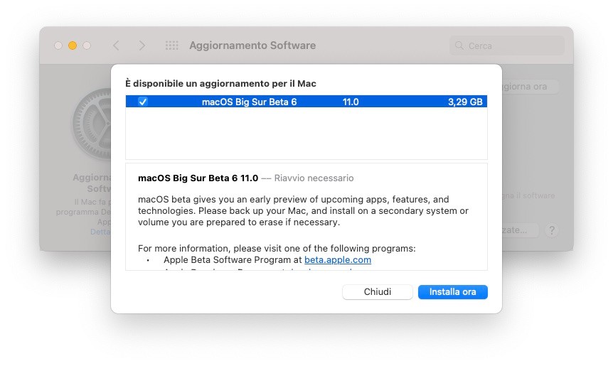This screenshot has height=366, width=613.
Task: Click the Avanzate button beside the help icon
Action: 521,230
